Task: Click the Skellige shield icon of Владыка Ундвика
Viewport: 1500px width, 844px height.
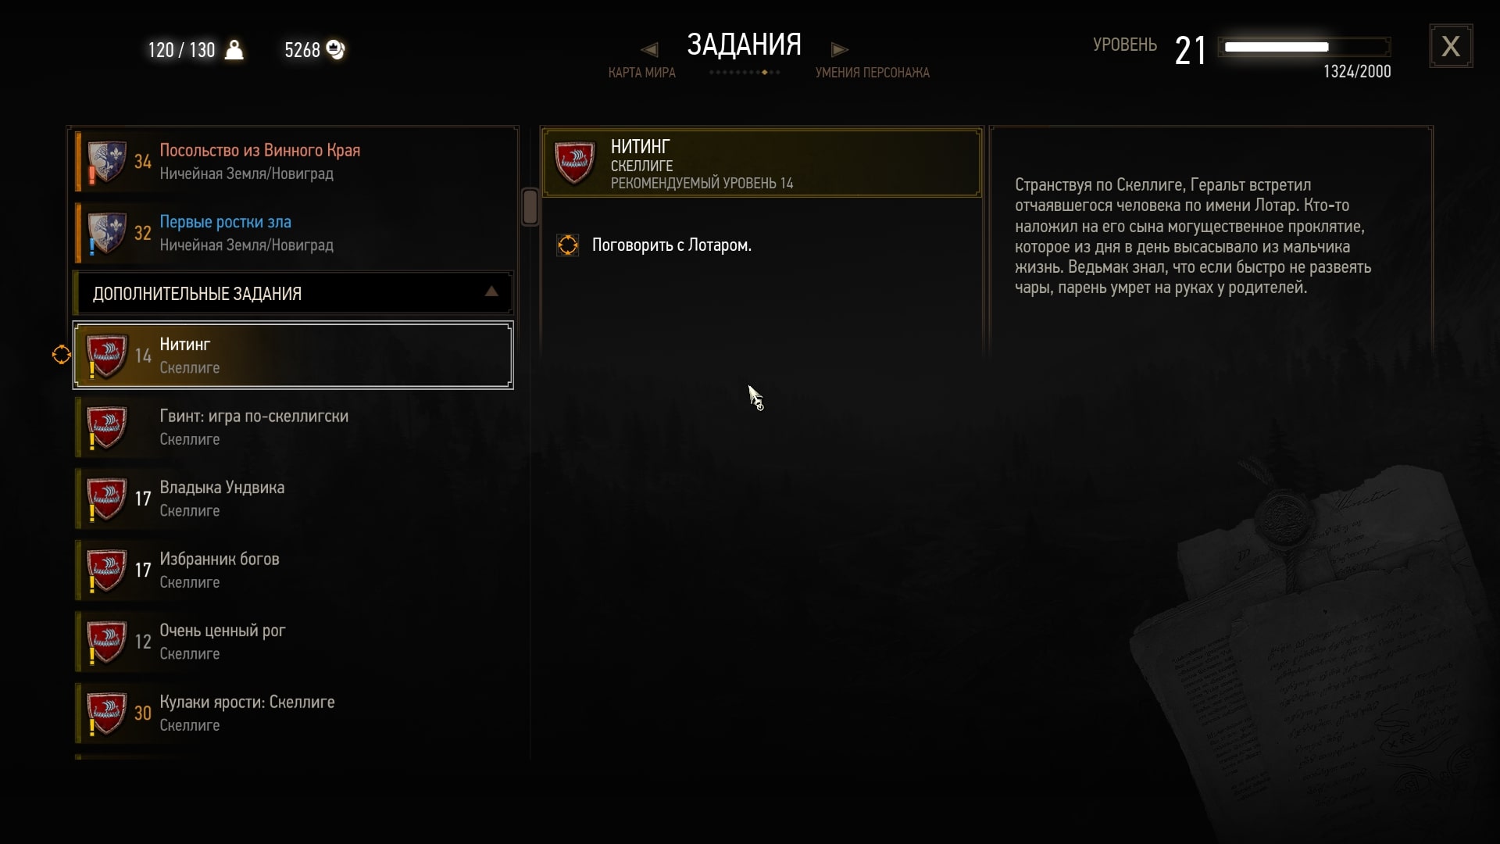Action: pyautogui.click(x=106, y=499)
